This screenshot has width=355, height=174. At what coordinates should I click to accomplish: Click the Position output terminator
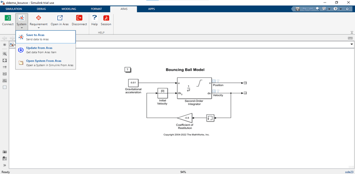[x=245, y=83]
